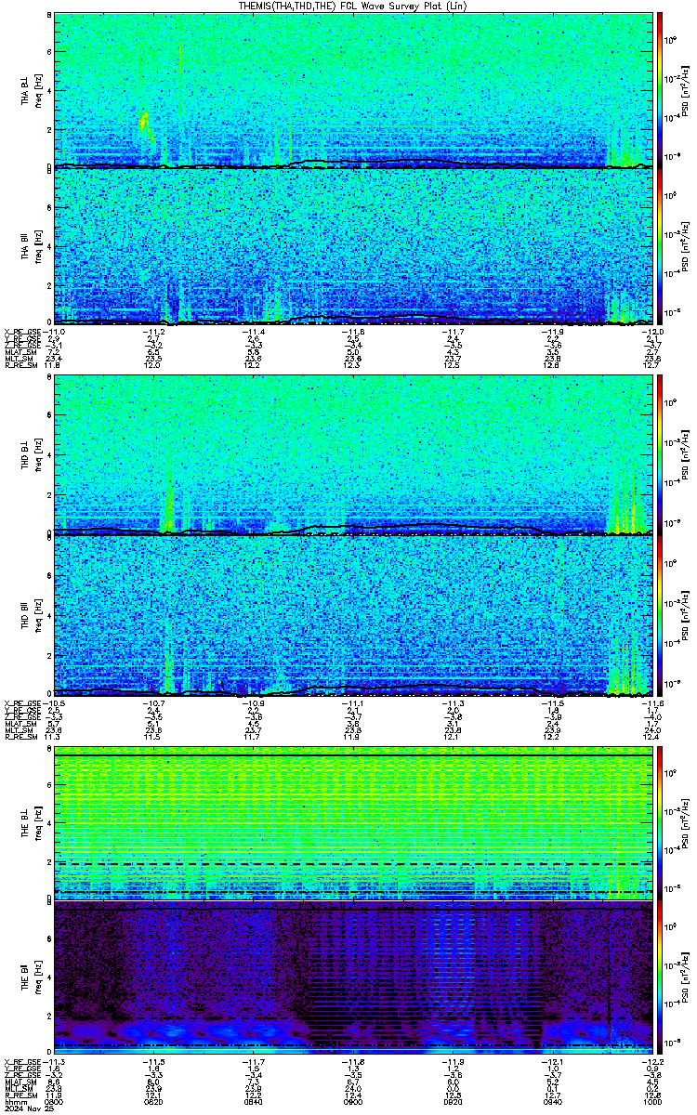Click the 1000 time tick label
697x1115 pixels.
[653, 1102]
